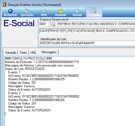Click 'Status do Lote: PROCESSADO' line
Screen dimensions: 135x126
click(x=25, y=69)
